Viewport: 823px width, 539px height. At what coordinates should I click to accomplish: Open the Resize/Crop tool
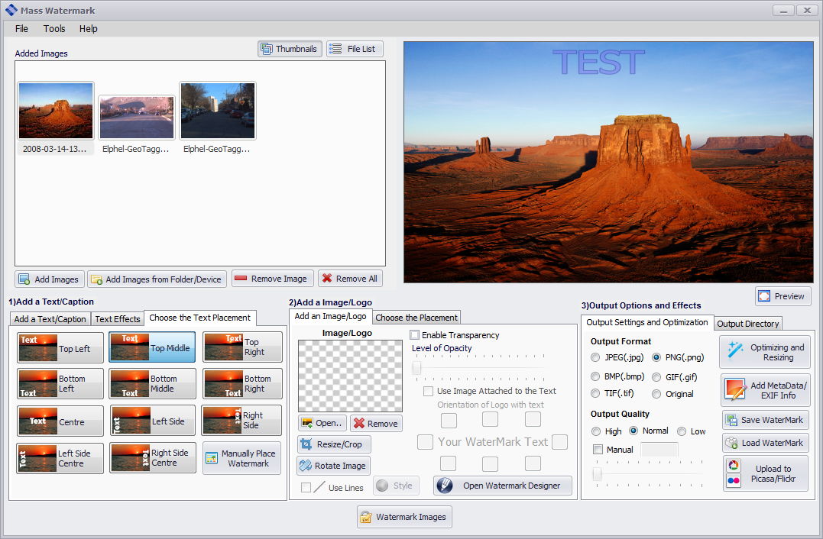[334, 444]
